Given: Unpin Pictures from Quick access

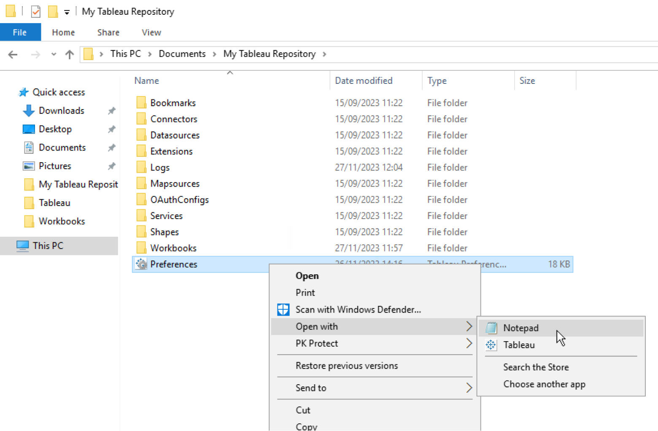Looking at the screenshot, I should pos(112,166).
